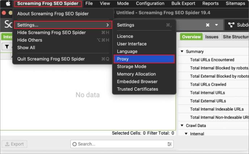Click the Export button
Image resolution: width=249 pixels, height=154 pixels.
pyautogui.click(x=14, y=144)
